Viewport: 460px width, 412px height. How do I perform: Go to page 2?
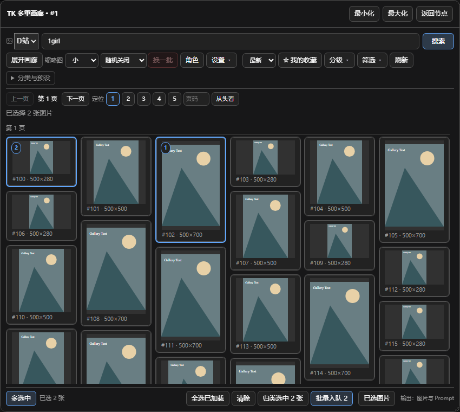pos(128,99)
